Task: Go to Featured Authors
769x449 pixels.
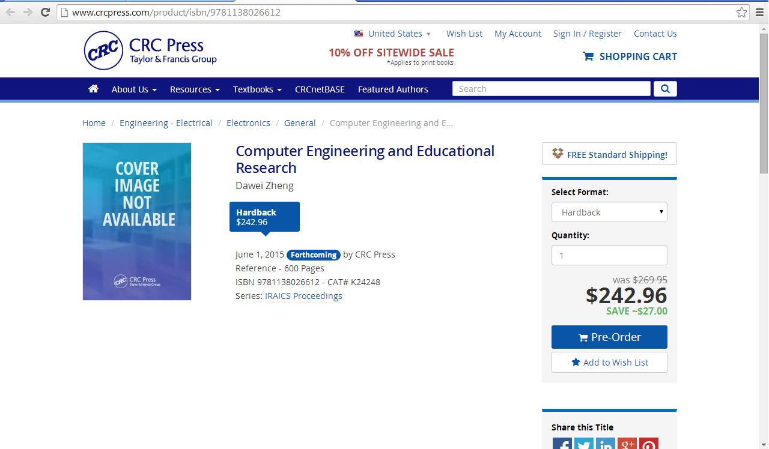Action: coord(393,89)
